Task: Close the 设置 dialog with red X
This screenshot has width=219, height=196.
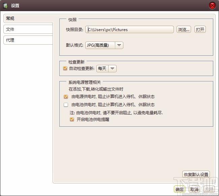Action: point(212,6)
